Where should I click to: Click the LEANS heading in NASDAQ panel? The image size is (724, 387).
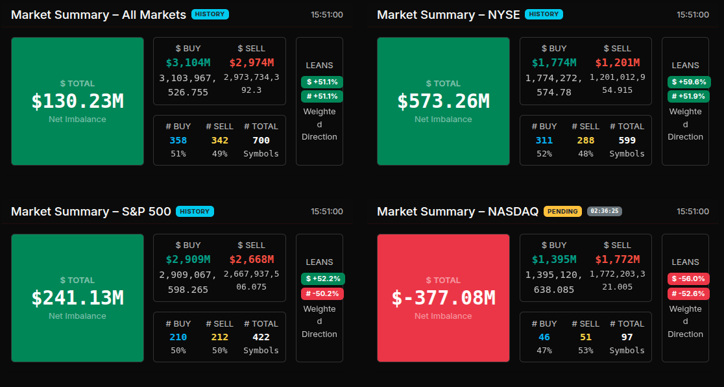[685, 262]
